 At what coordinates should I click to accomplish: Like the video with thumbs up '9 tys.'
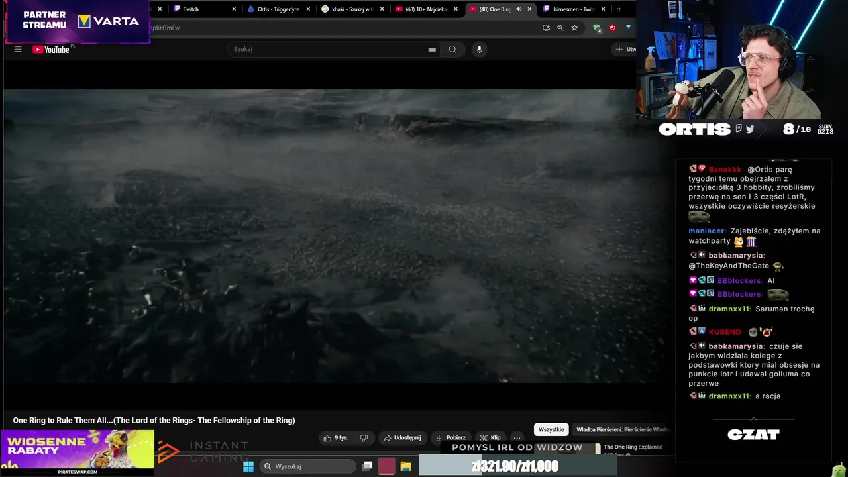(x=336, y=438)
